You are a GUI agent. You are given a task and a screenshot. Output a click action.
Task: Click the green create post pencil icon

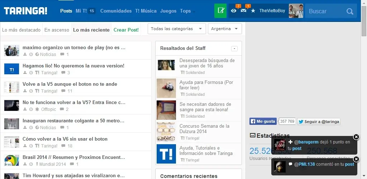pyautogui.click(x=220, y=11)
